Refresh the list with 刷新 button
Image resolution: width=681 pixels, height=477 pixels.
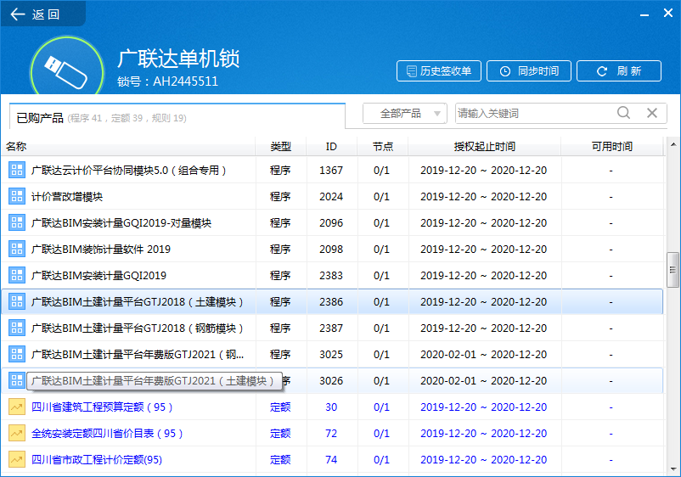pos(619,70)
